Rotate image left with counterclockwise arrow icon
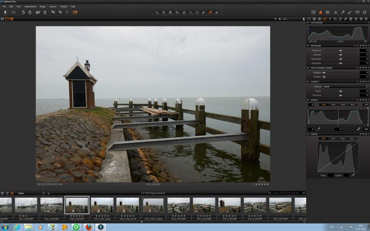 (x=23, y=12)
